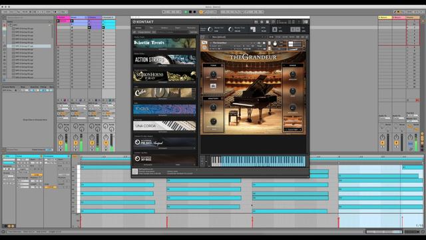Open the Kontakt Database tab
Viewport: 426px width, 240px height.
[x=164, y=28]
